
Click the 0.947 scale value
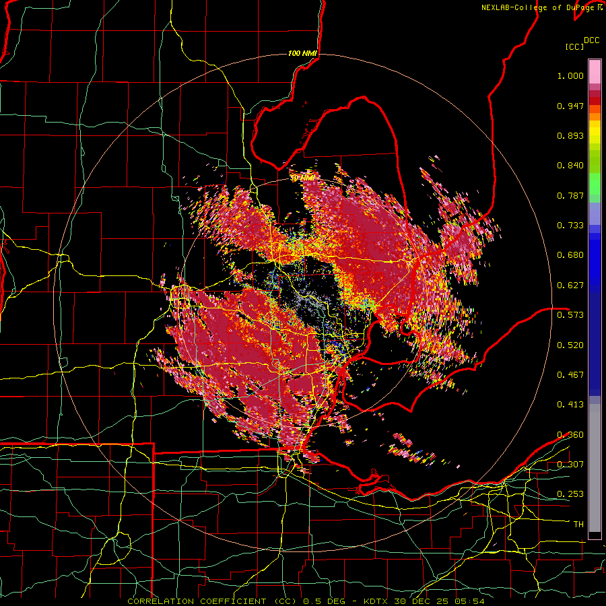(x=570, y=106)
